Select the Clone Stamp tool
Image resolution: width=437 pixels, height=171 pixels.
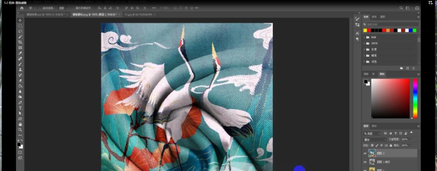20,69
